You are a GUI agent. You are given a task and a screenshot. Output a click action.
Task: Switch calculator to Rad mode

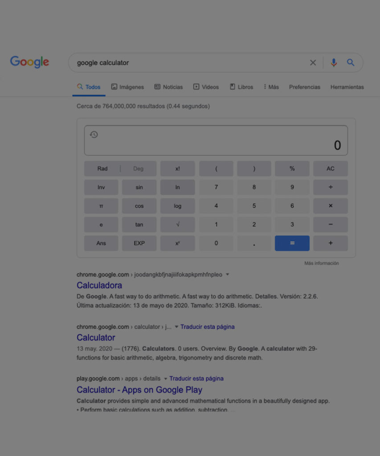click(102, 169)
